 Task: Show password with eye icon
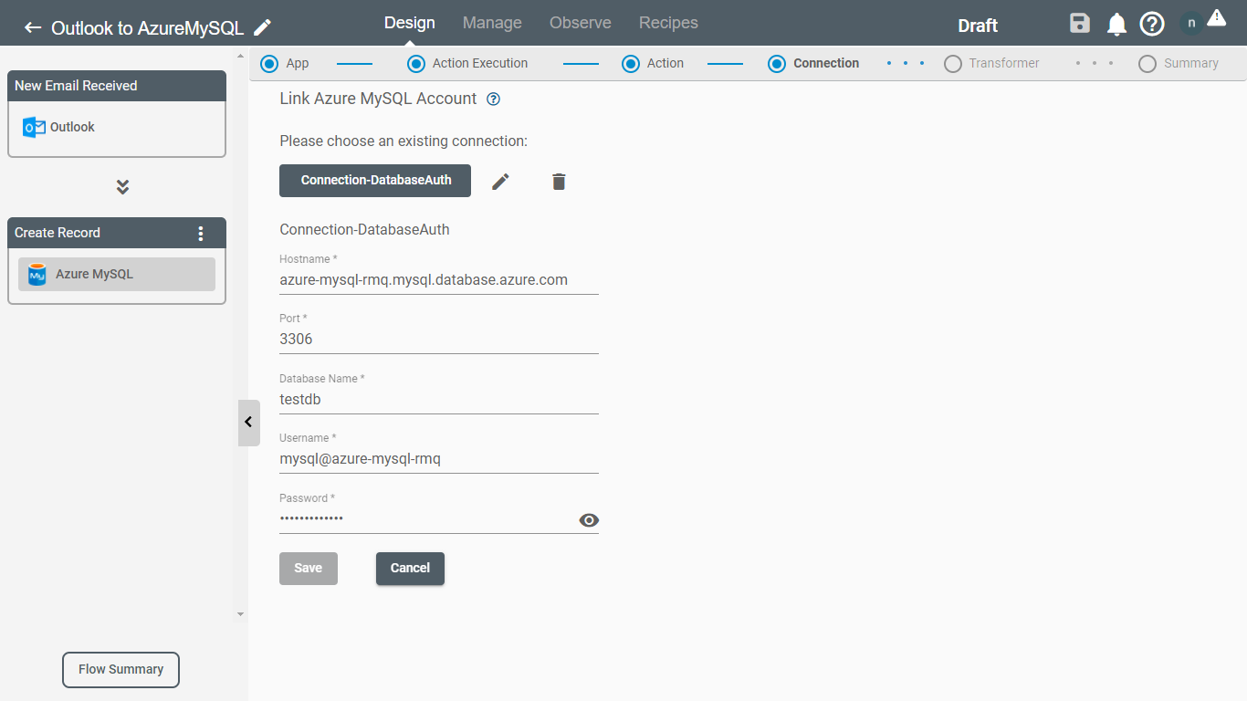click(589, 520)
